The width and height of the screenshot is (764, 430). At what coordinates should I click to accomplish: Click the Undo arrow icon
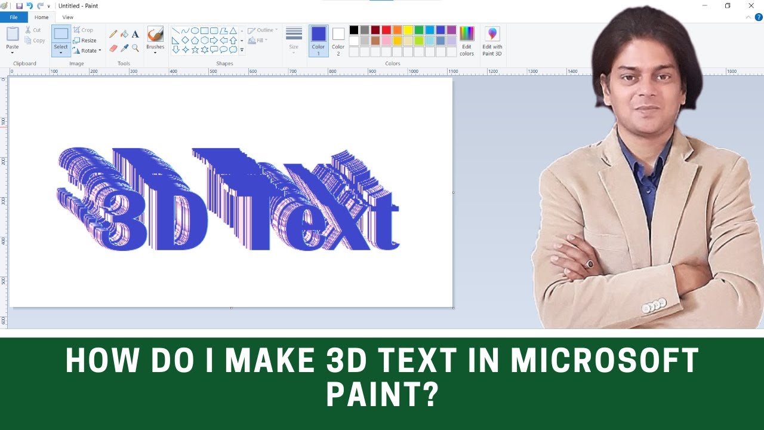pos(29,6)
